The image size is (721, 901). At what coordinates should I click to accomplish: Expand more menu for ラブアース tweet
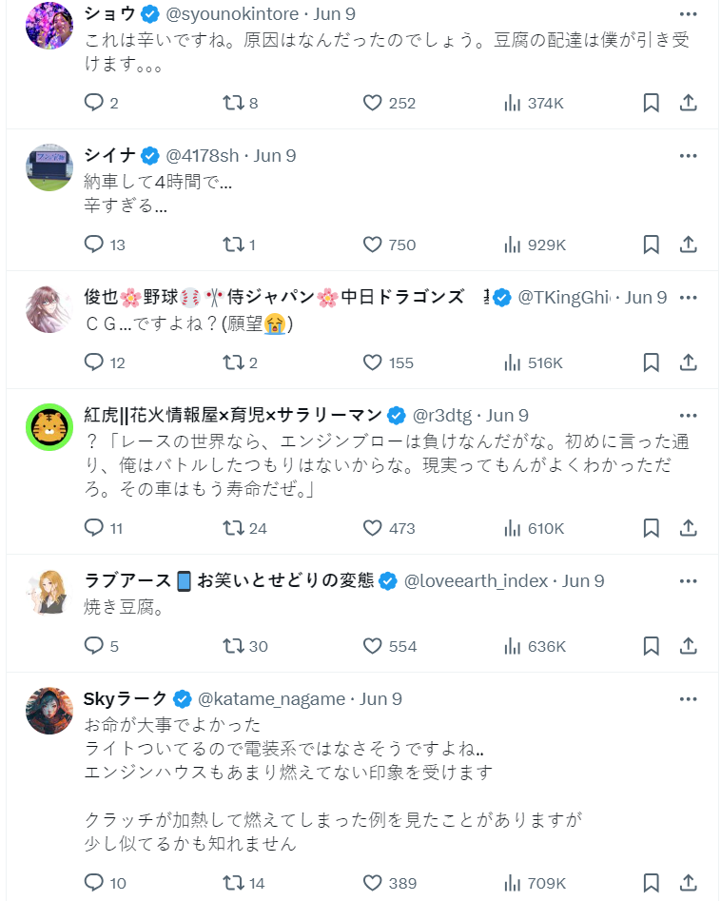click(689, 581)
